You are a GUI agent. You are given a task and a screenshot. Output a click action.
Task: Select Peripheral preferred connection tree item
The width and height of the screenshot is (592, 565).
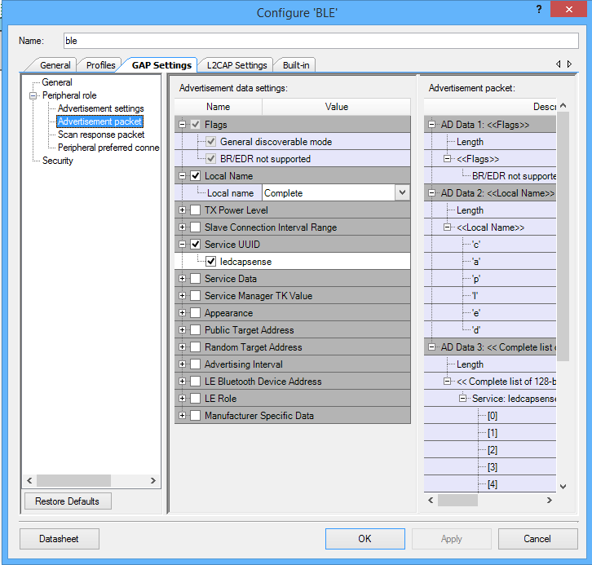click(108, 148)
